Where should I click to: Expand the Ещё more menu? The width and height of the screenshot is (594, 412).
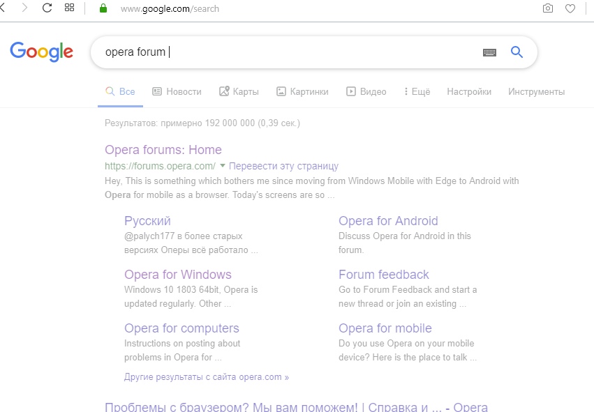[417, 91]
